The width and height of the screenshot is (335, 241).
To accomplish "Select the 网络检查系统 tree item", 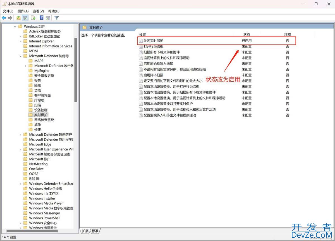I will pos(44,120).
